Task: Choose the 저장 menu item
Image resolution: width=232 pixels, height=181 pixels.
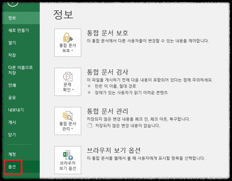Action: click(21, 55)
